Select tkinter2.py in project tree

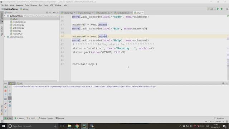(16, 31)
